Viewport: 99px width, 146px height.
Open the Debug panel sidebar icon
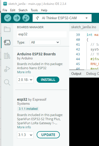[x=7, y=69]
